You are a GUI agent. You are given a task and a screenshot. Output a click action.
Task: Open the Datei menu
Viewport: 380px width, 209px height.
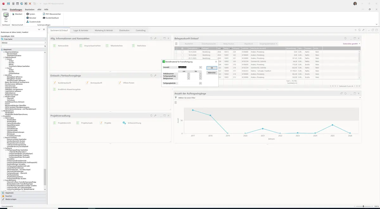(x=4, y=9)
